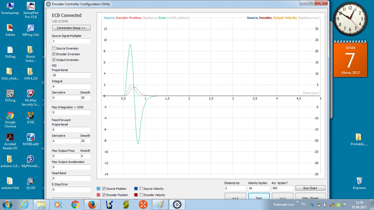Image resolution: width=374 pixels, height=210 pixels.
Task: Click the Dead Band input field
Action: (x=71, y=178)
